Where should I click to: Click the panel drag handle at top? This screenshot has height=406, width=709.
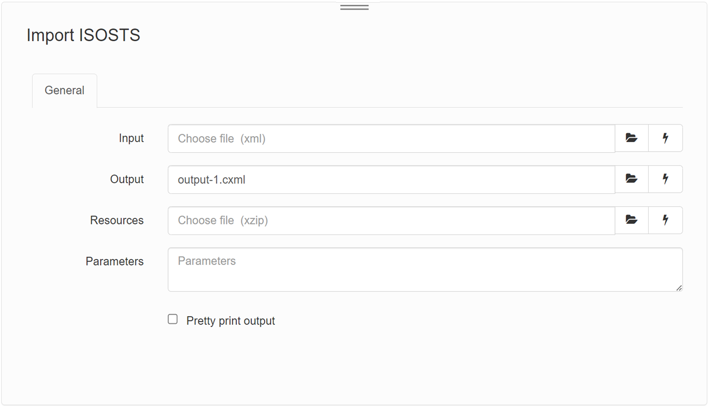[x=354, y=7]
